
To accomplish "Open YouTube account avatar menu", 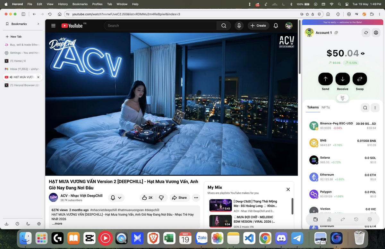I will (x=289, y=26).
